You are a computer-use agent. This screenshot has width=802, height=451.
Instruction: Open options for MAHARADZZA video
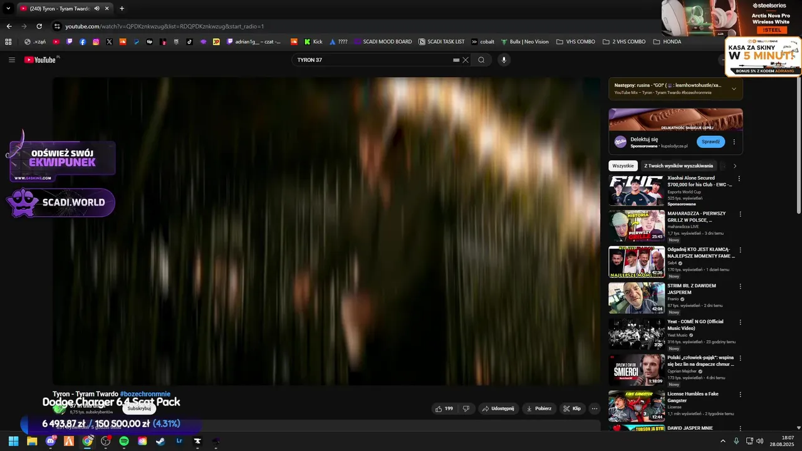[x=739, y=214]
